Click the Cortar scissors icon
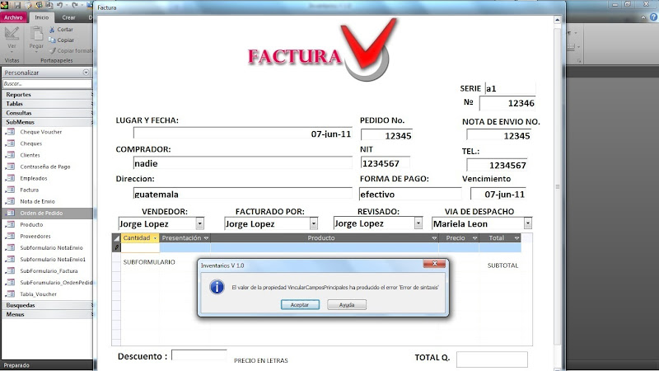This screenshot has width=659, height=371. pyautogui.click(x=52, y=30)
